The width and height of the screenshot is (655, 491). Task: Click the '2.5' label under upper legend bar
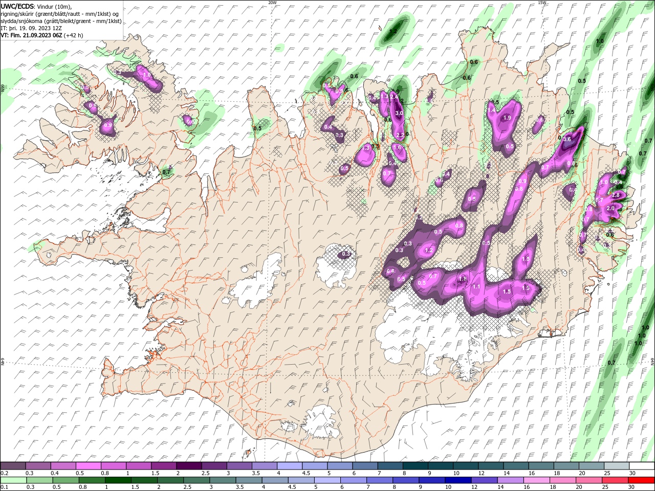(x=206, y=473)
